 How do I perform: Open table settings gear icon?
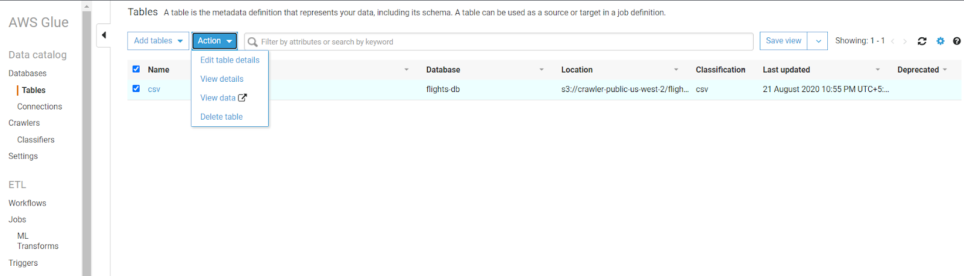pyautogui.click(x=941, y=41)
